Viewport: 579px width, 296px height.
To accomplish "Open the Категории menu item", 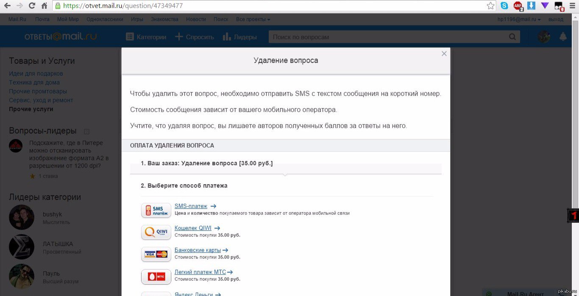I will tap(146, 37).
